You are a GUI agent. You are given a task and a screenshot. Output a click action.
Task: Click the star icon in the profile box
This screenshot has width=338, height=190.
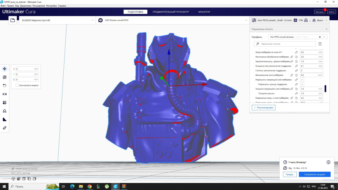tap(320, 37)
